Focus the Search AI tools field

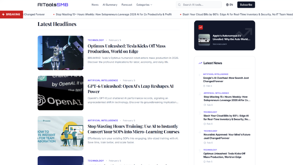pos(199,5)
